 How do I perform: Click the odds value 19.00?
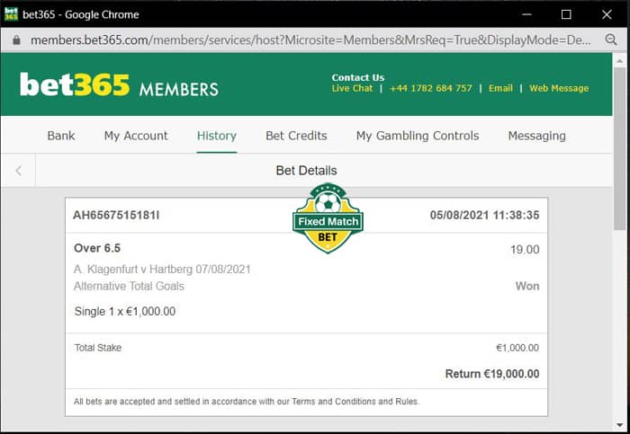point(525,250)
